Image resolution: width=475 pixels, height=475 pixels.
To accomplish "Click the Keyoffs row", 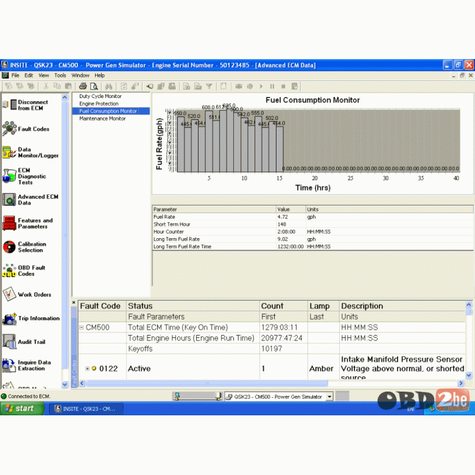I will pyautogui.click(x=272, y=349).
